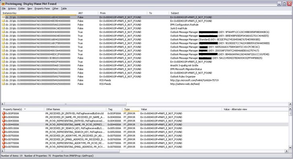The image size is (293, 159).
Task: Open the New menu
Action: pos(30,8)
